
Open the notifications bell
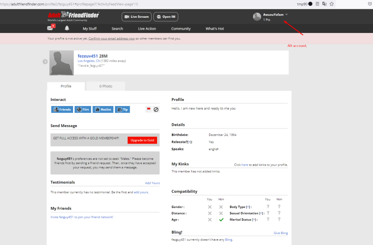point(67,28)
